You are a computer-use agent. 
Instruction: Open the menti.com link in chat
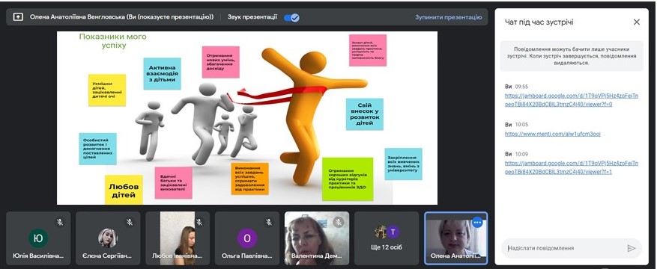click(552, 134)
